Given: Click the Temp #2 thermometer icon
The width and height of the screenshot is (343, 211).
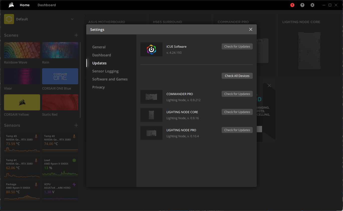Looking at the screenshot, I should (x=74, y=136).
